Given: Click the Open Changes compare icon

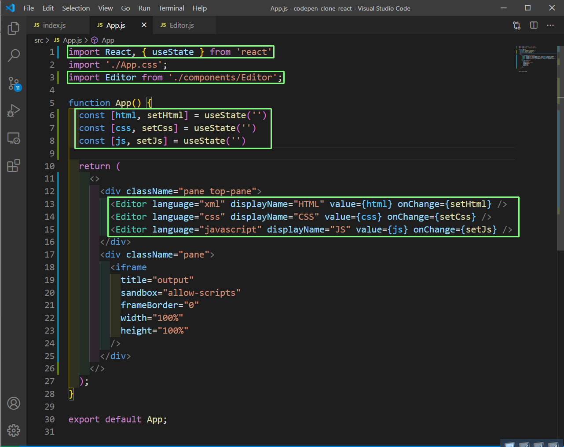Looking at the screenshot, I should coord(517,25).
